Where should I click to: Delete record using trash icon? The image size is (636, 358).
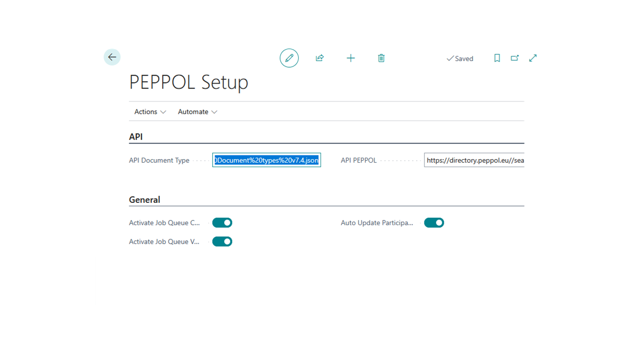click(x=381, y=58)
